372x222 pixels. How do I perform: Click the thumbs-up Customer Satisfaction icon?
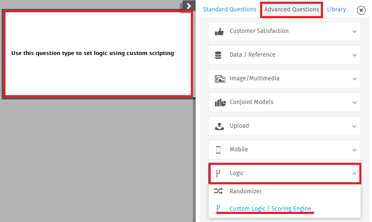pyautogui.click(x=219, y=31)
